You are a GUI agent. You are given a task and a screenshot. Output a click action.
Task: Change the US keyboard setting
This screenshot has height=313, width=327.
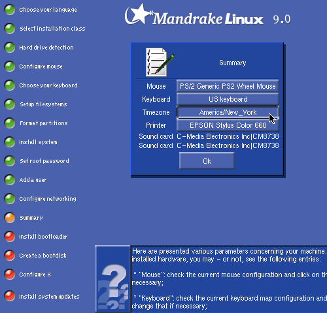pos(228,99)
